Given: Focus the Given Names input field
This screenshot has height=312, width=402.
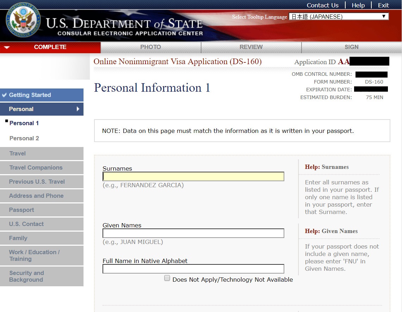Looking at the screenshot, I should coord(193,233).
